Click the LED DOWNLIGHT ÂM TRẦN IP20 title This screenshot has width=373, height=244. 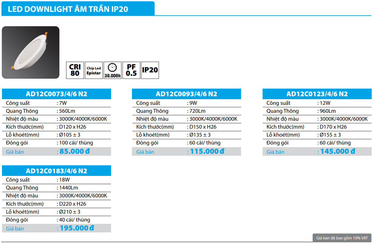pos(68,9)
